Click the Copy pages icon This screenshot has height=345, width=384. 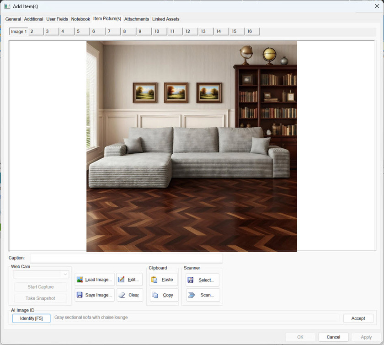[x=155, y=295]
